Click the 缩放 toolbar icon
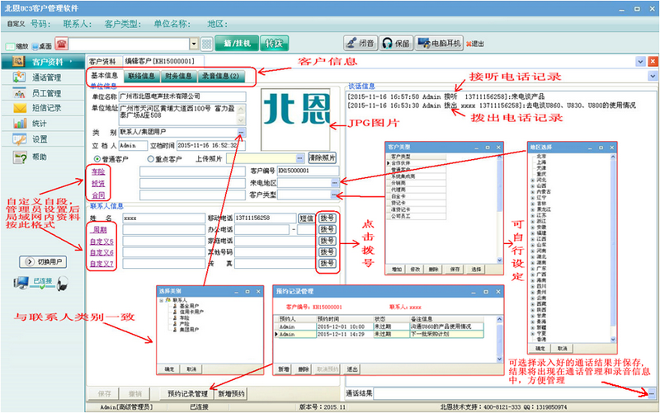Viewport: 660px width, 413px height. pos(16,46)
